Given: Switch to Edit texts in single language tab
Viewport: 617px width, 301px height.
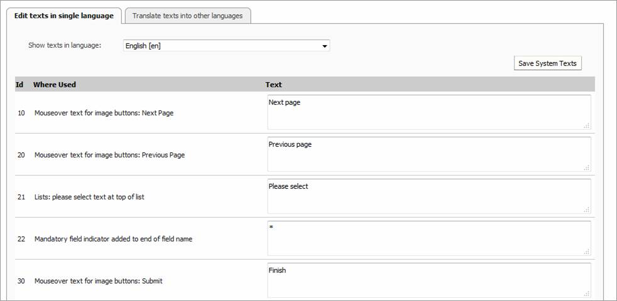Looking at the screenshot, I should click(x=63, y=16).
